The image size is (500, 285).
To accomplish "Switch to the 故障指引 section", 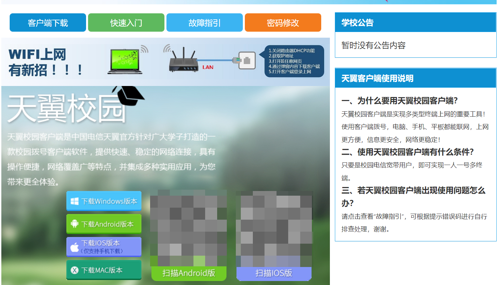I will [x=204, y=22].
